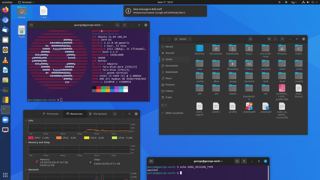Click Swap color indicator

coord(90,162)
